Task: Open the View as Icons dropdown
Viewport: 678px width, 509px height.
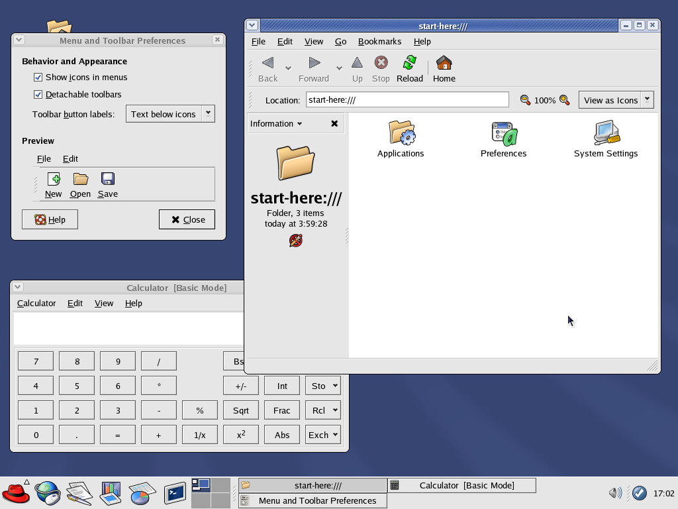Action: [616, 100]
